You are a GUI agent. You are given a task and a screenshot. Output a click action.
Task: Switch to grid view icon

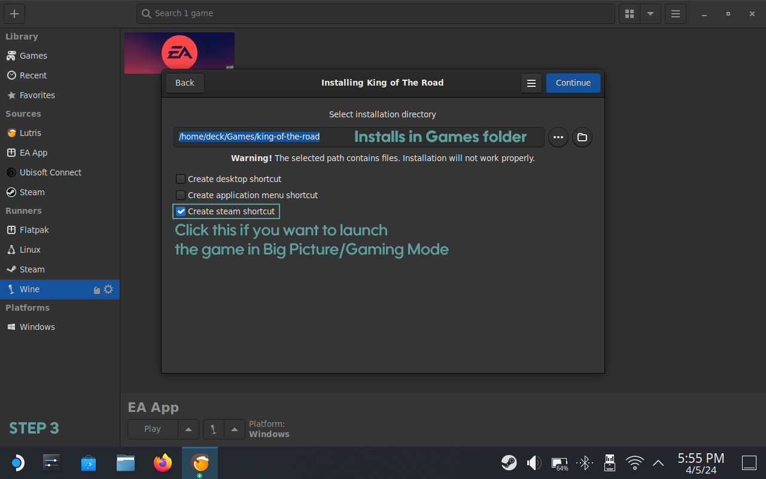[629, 14]
